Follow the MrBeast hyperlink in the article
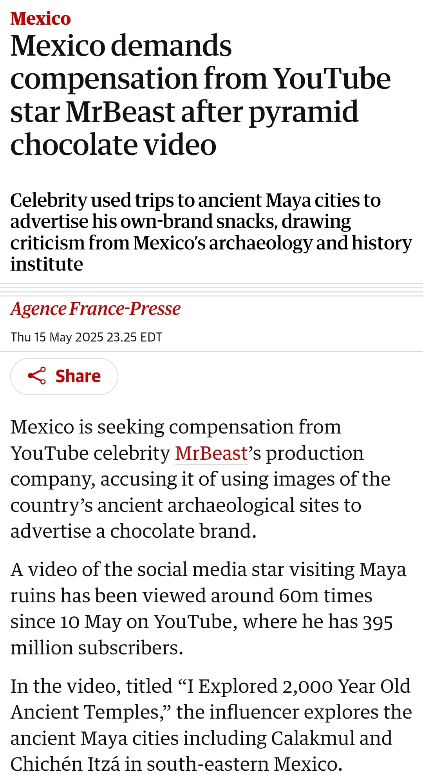The width and height of the screenshot is (423, 775). pos(211,453)
